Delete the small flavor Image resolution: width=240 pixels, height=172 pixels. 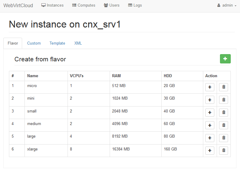pyautogui.click(x=223, y=112)
